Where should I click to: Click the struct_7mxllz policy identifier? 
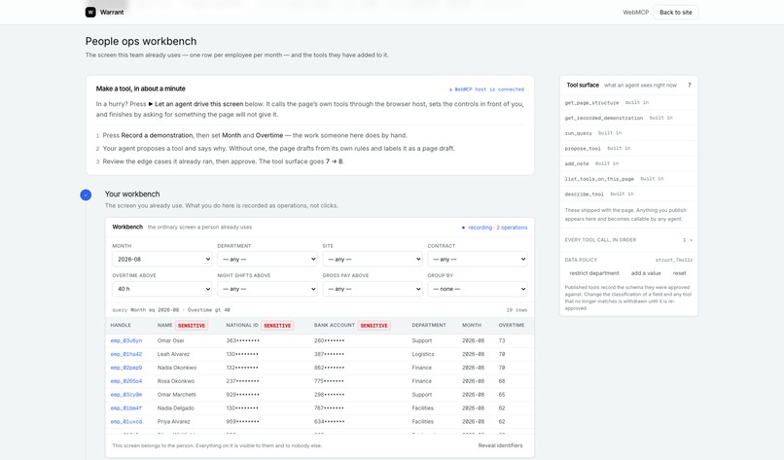coord(674,260)
